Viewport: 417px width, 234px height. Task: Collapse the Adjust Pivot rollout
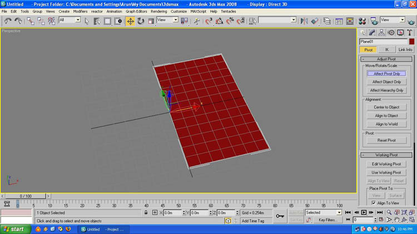coord(386,59)
